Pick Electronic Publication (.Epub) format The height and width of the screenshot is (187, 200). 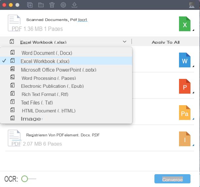pos(66,86)
